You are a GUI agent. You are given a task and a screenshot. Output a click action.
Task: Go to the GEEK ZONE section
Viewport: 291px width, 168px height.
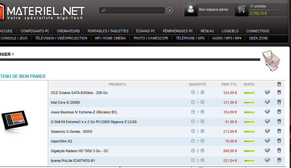tap(258, 38)
